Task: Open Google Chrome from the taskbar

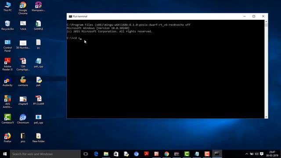Action: (x=167, y=154)
